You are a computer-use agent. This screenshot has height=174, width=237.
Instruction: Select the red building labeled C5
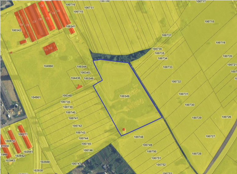42,6
